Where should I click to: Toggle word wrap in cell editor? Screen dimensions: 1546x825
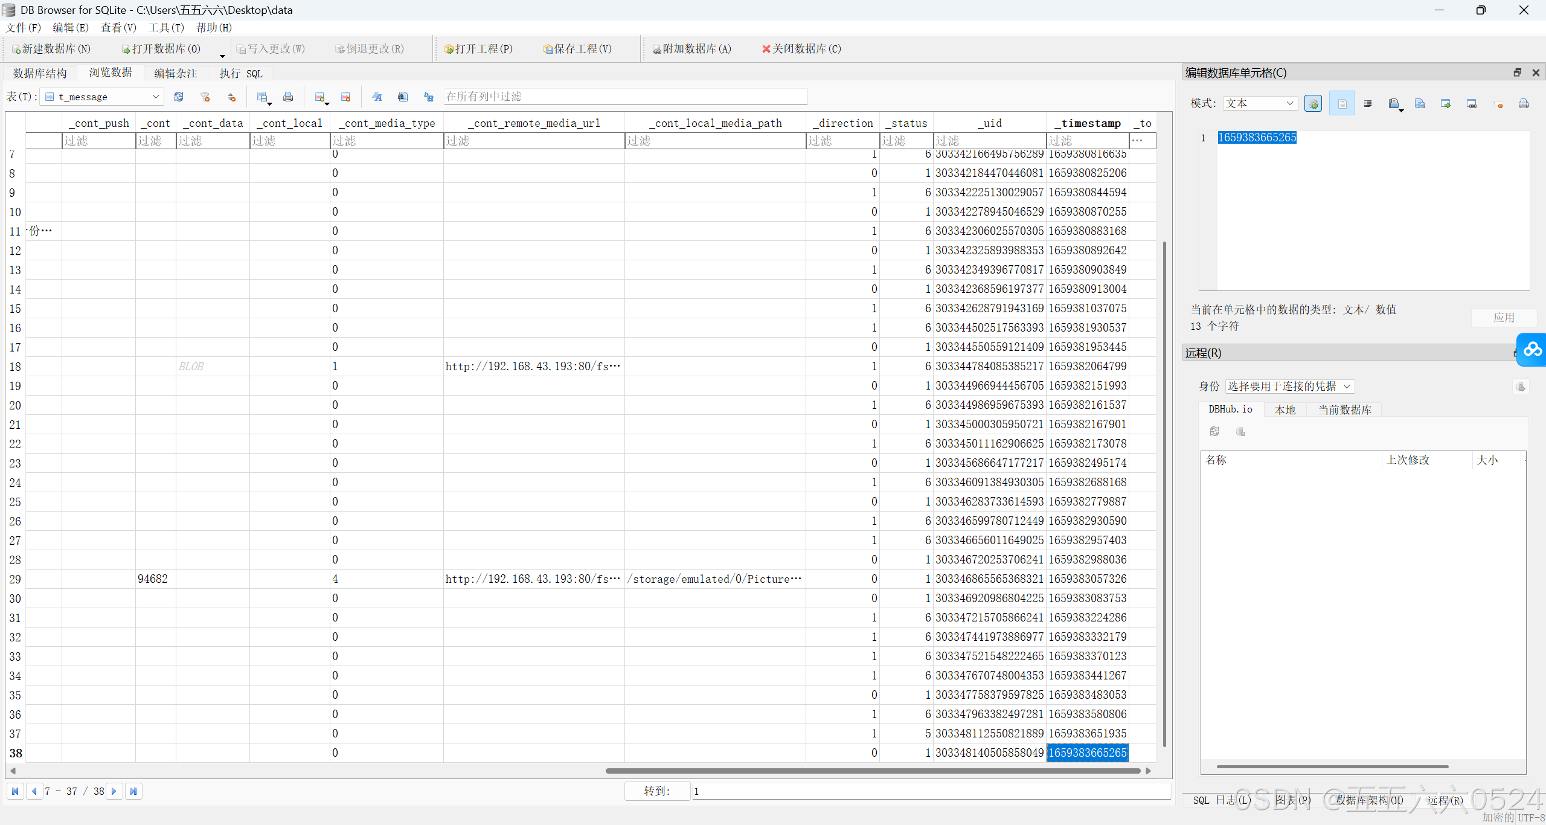tap(1342, 104)
